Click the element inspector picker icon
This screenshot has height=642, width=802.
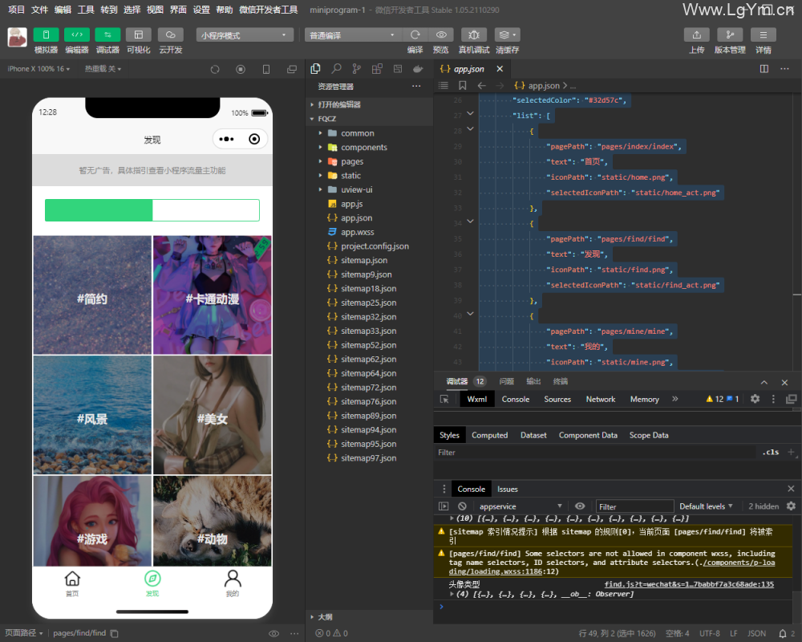pos(444,400)
